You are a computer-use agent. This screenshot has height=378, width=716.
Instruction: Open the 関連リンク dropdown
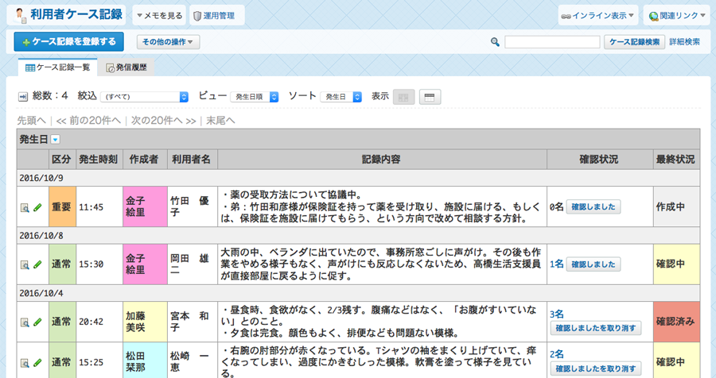point(677,16)
